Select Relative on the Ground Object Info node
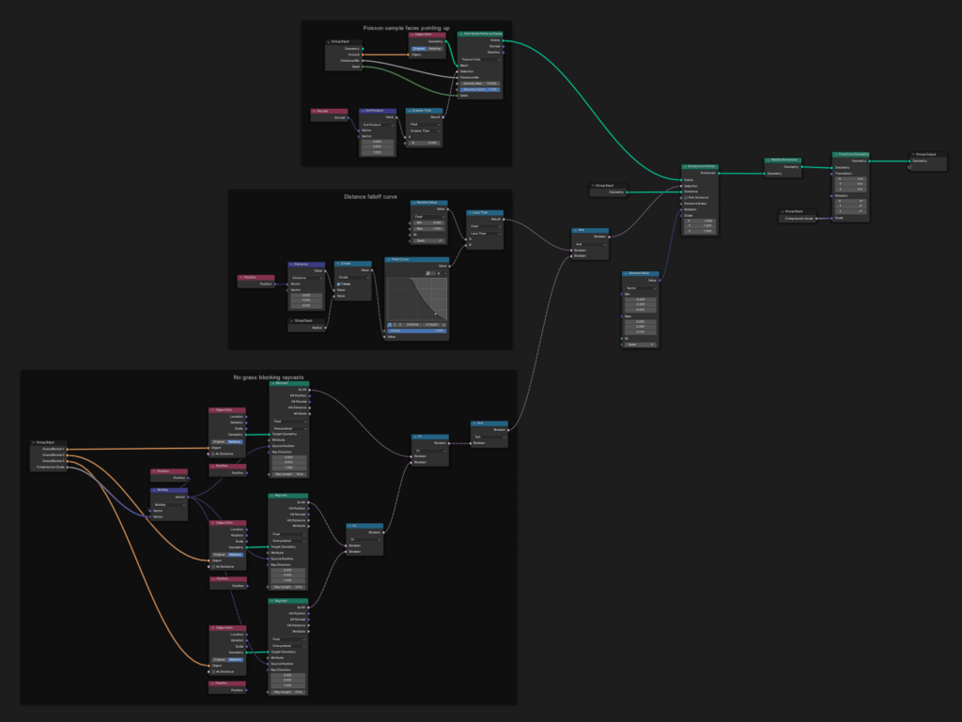 (x=434, y=49)
